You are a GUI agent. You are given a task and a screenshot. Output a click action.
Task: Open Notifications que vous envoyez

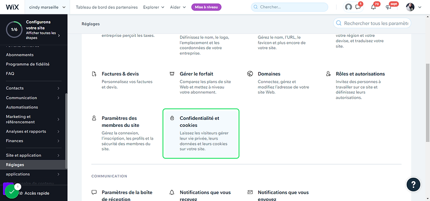tap(283, 196)
